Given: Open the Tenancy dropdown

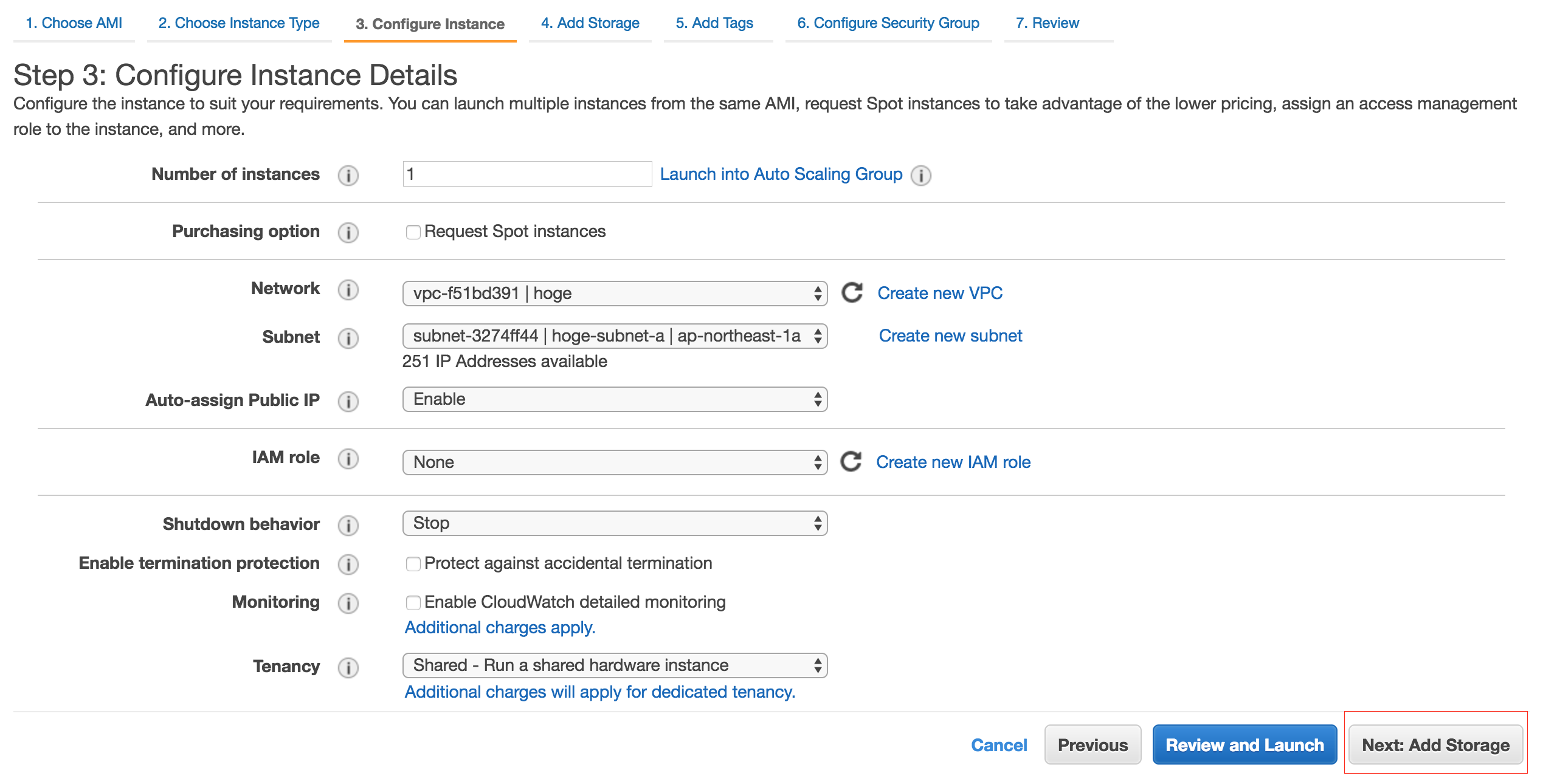Looking at the screenshot, I should [x=615, y=665].
